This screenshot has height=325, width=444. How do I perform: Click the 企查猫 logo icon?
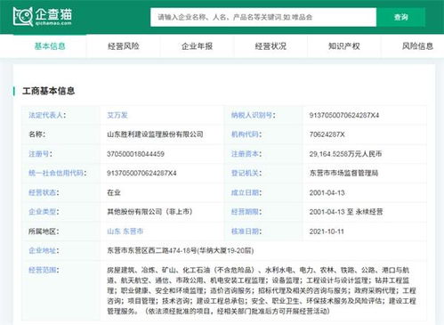(42, 17)
